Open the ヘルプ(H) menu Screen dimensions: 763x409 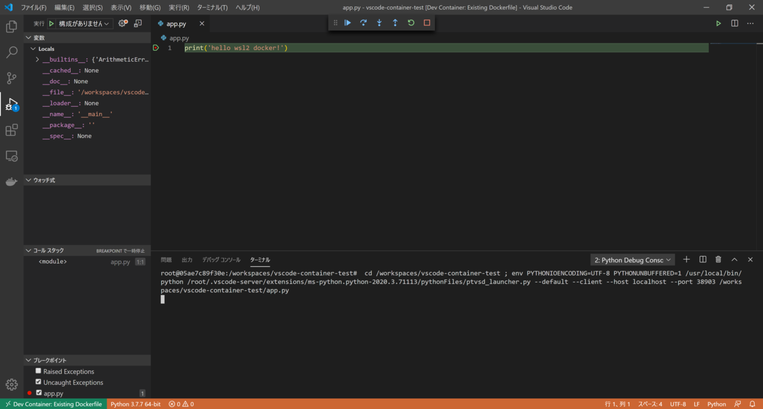[247, 8]
